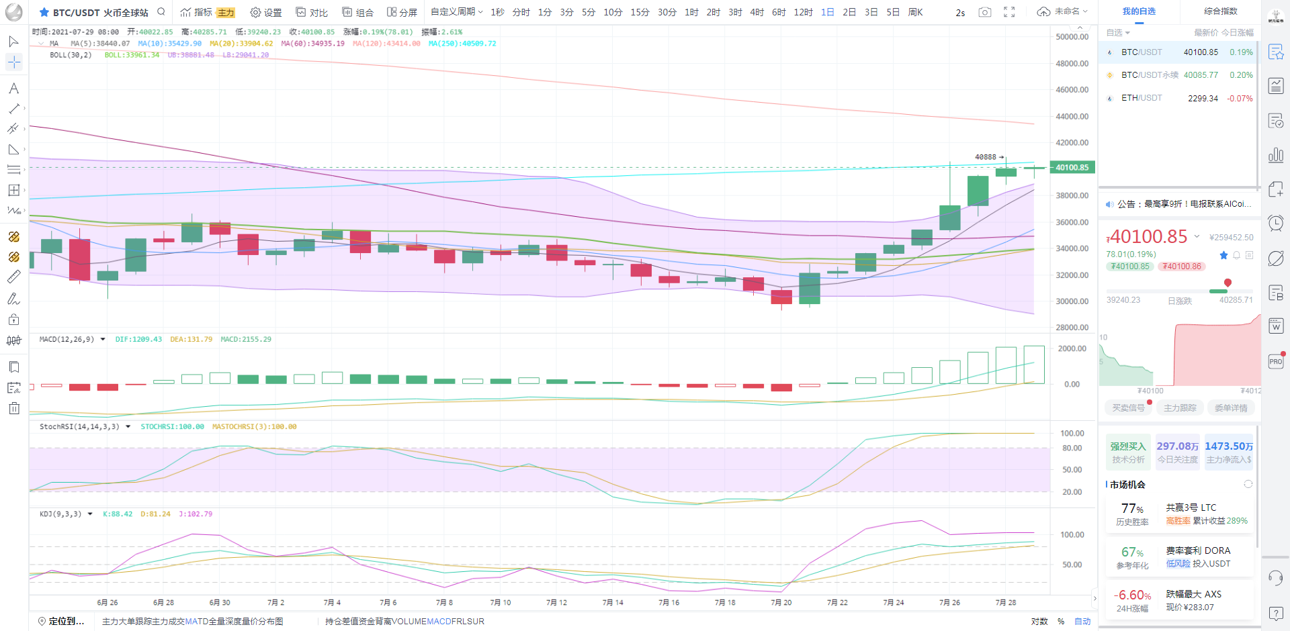The width and height of the screenshot is (1290, 631).
Task: Collapse the price axis top arrow
Action: (x=1080, y=28)
